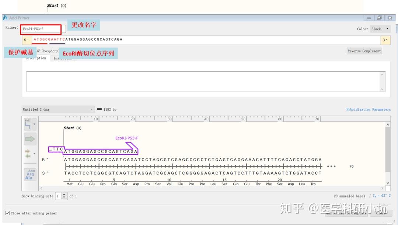The image size is (398, 225).
Task: Click the Add Primer dialog title icon
Action: 4,18
